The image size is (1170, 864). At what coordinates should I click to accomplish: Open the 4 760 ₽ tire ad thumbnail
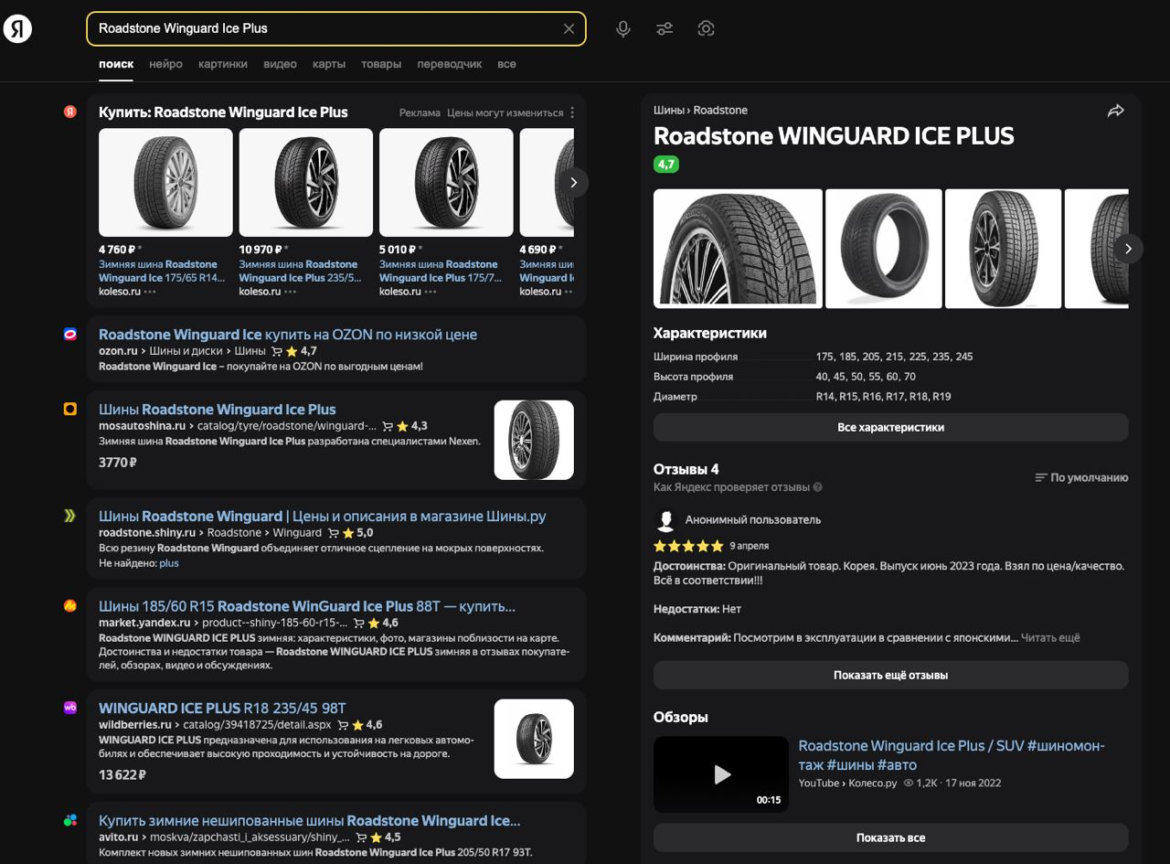tap(165, 182)
